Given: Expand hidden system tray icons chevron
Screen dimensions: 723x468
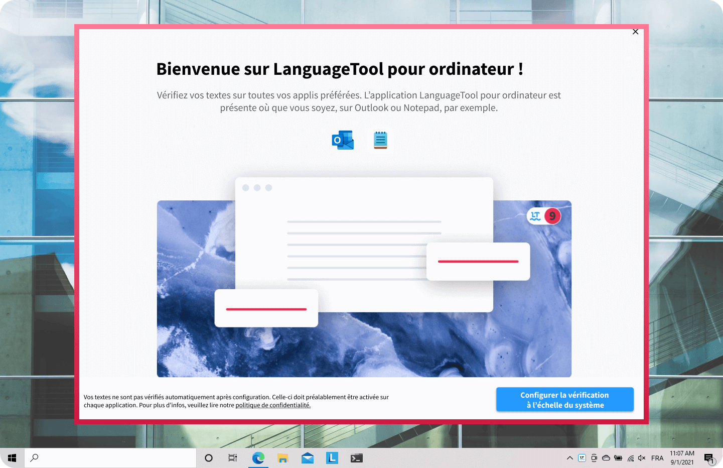Looking at the screenshot, I should (570, 458).
